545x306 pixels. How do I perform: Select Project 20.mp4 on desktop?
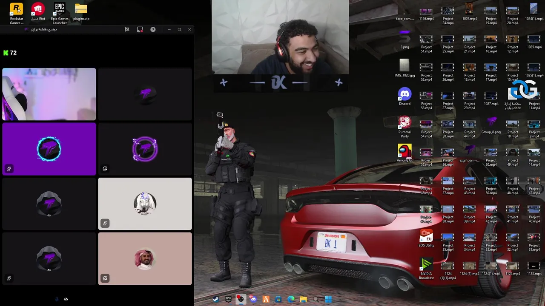(512, 15)
